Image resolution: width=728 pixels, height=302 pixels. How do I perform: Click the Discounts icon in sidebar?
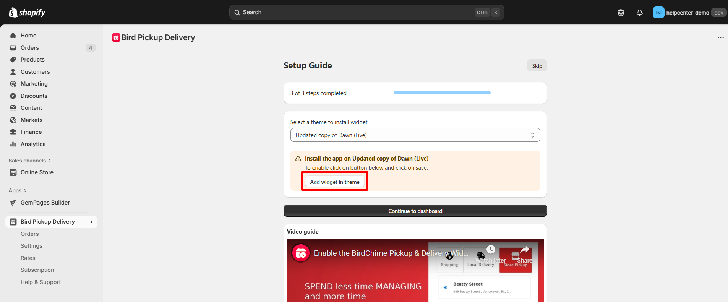pyautogui.click(x=13, y=96)
